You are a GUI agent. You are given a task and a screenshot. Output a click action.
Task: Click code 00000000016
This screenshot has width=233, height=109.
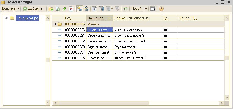75,24
